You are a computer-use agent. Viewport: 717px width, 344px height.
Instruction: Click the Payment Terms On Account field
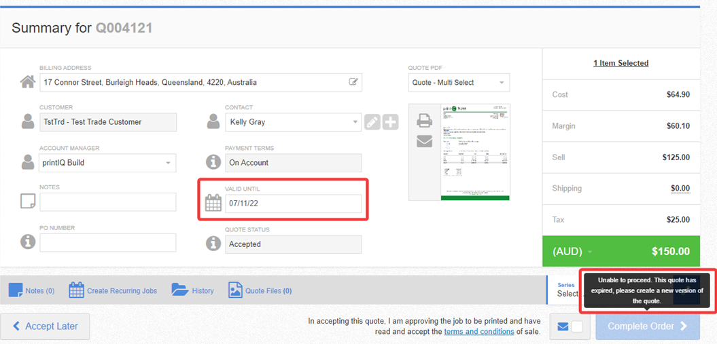[293, 163]
